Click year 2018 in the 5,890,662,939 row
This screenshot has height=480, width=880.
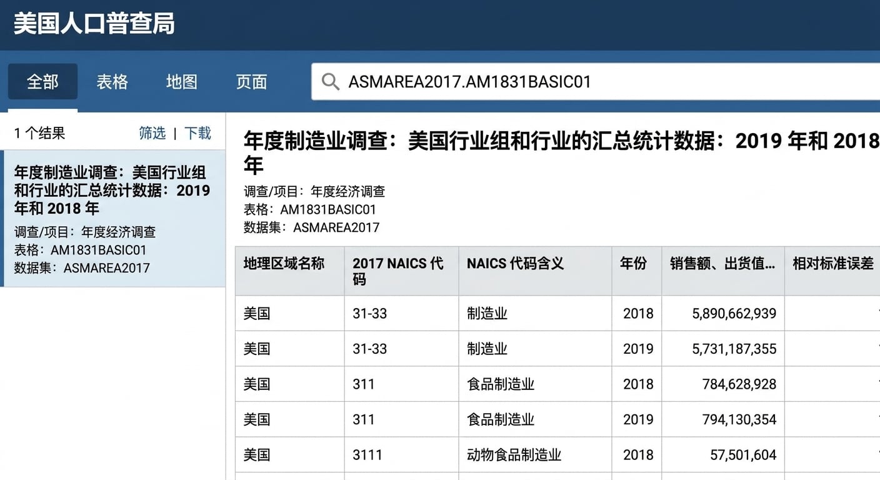[638, 314]
